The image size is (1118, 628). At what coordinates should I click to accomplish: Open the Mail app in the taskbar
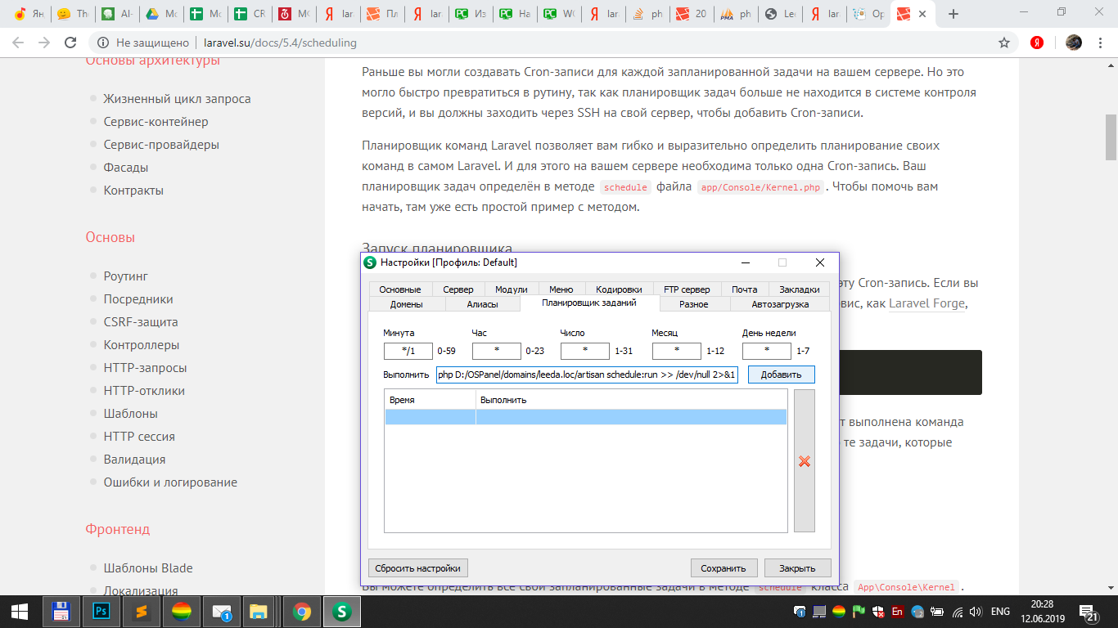point(220,611)
